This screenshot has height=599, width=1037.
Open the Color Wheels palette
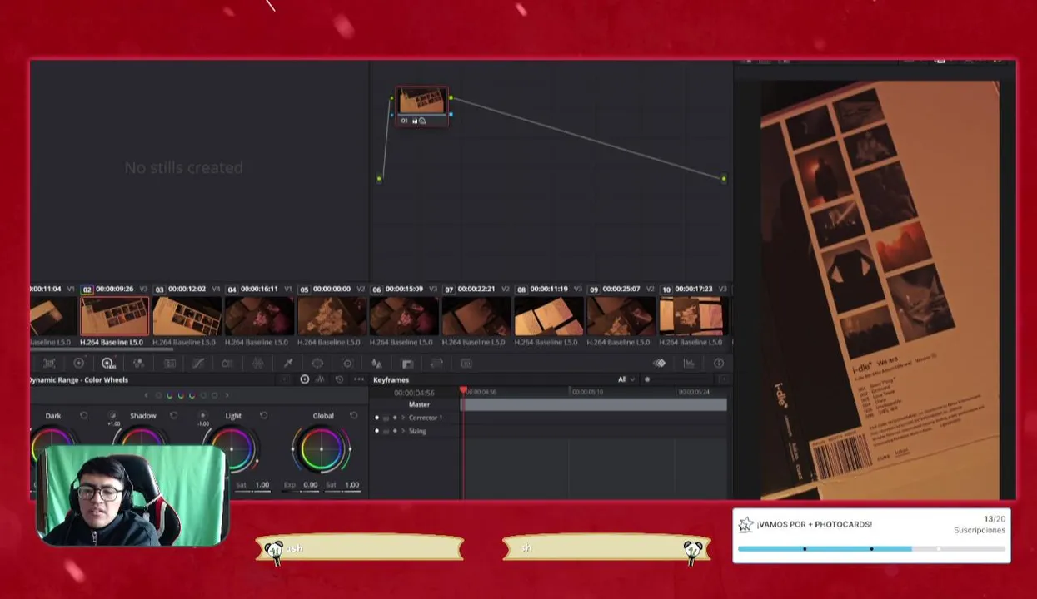click(78, 363)
